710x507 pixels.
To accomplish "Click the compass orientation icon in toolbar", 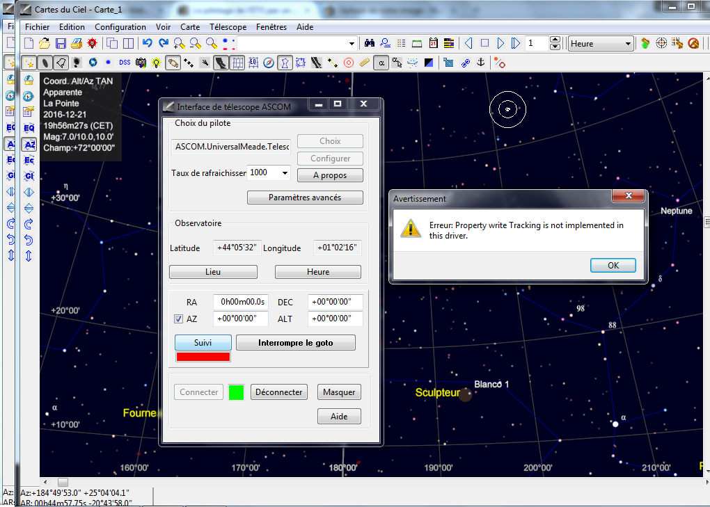I will 268,63.
